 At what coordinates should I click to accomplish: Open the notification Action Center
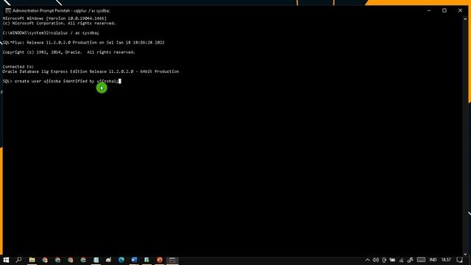[x=459, y=260]
